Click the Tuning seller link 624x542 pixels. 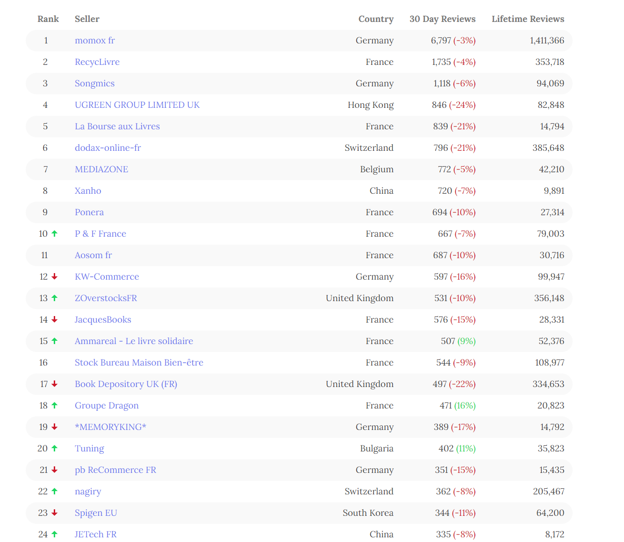tap(89, 449)
